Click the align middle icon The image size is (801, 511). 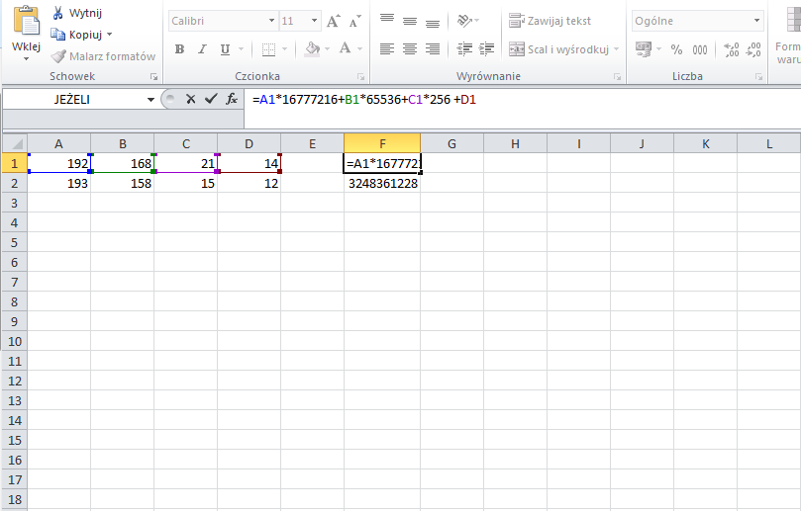point(410,21)
